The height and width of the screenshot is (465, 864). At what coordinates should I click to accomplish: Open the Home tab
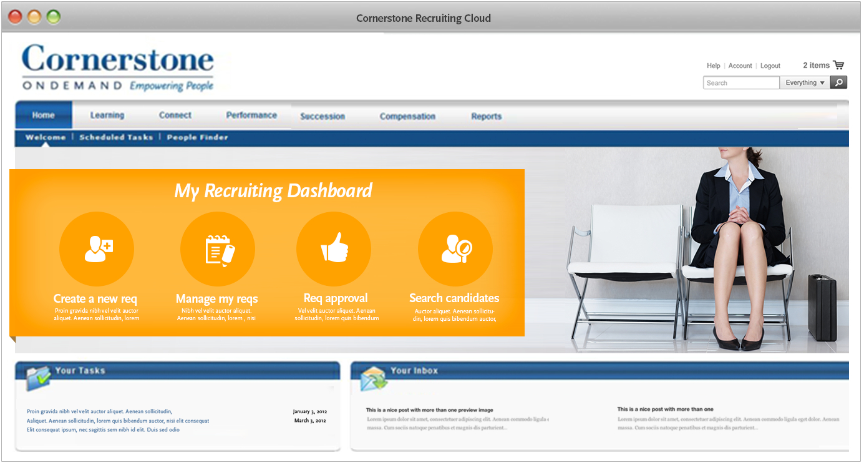[44, 115]
